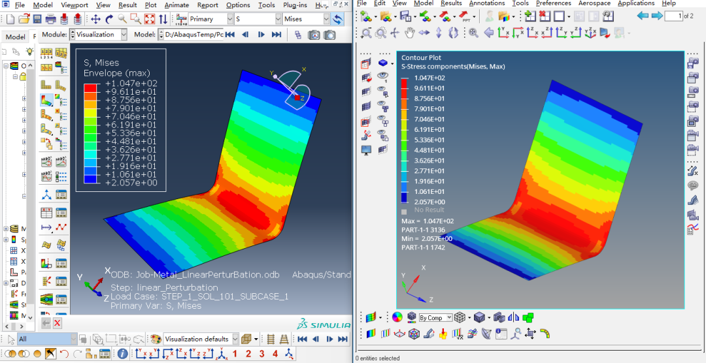Open Abaqus Plug-ins menu
Image resolution: width=706 pixels, height=363 pixels.
point(295,5)
